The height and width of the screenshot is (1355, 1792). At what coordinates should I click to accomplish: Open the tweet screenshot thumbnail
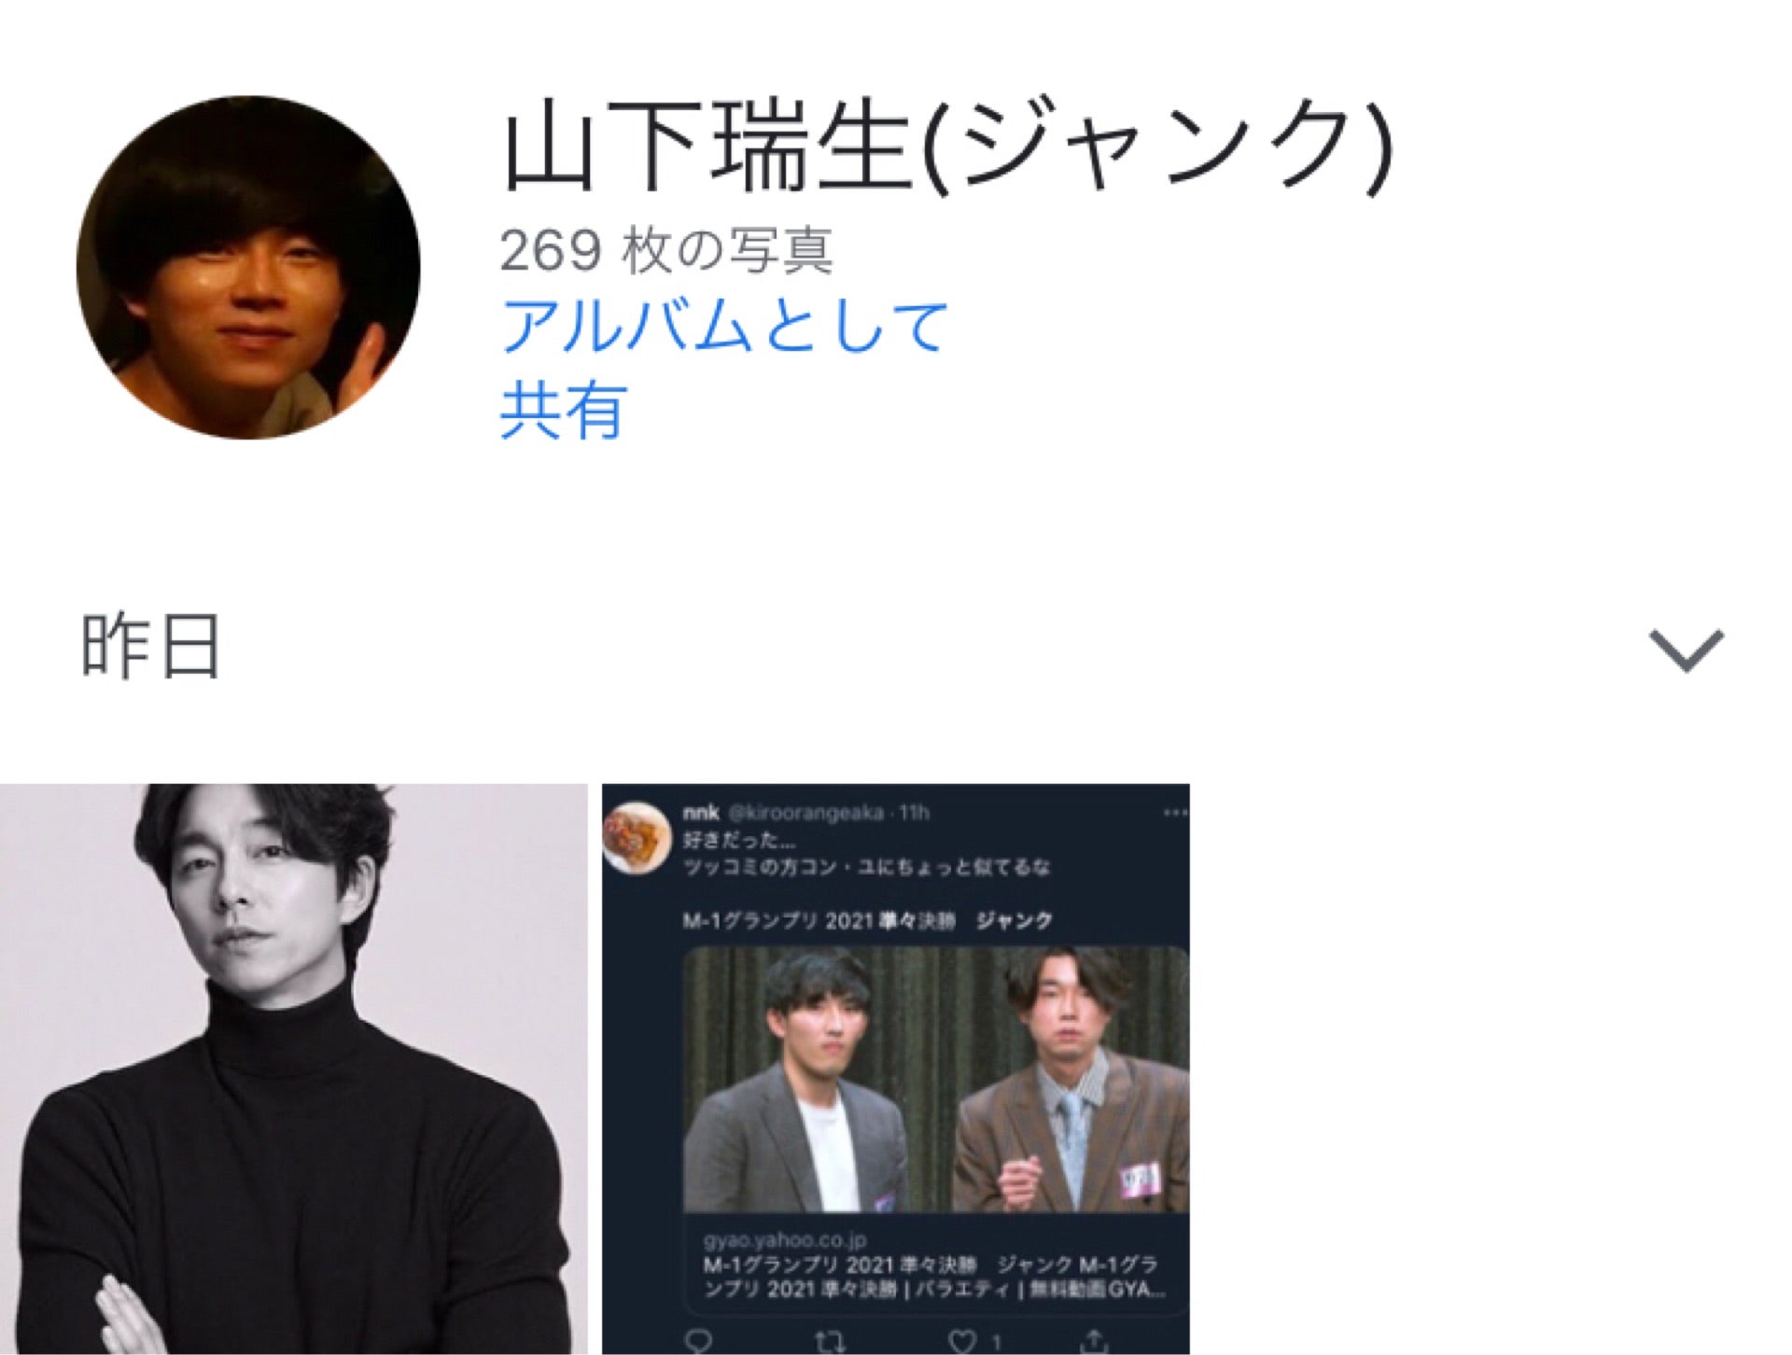(x=896, y=1069)
